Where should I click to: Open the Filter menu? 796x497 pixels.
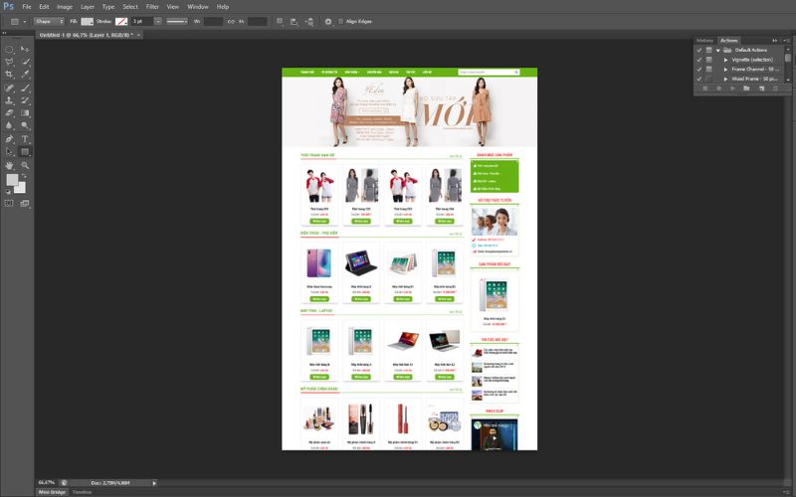pyautogui.click(x=152, y=6)
